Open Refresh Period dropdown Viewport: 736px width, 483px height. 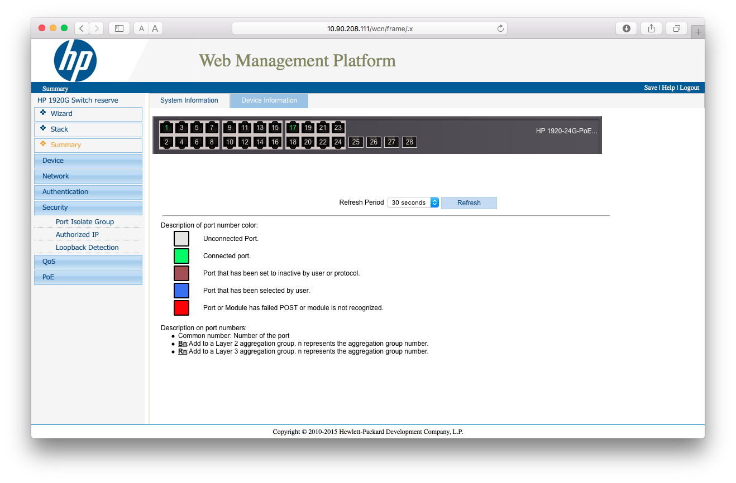coord(413,202)
